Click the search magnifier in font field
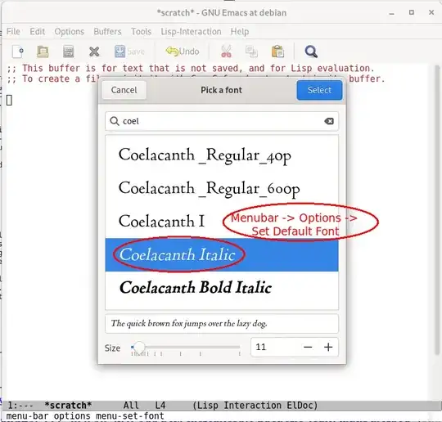The height and width of the screenshot is (422, 442). click(x=114, y=121)
